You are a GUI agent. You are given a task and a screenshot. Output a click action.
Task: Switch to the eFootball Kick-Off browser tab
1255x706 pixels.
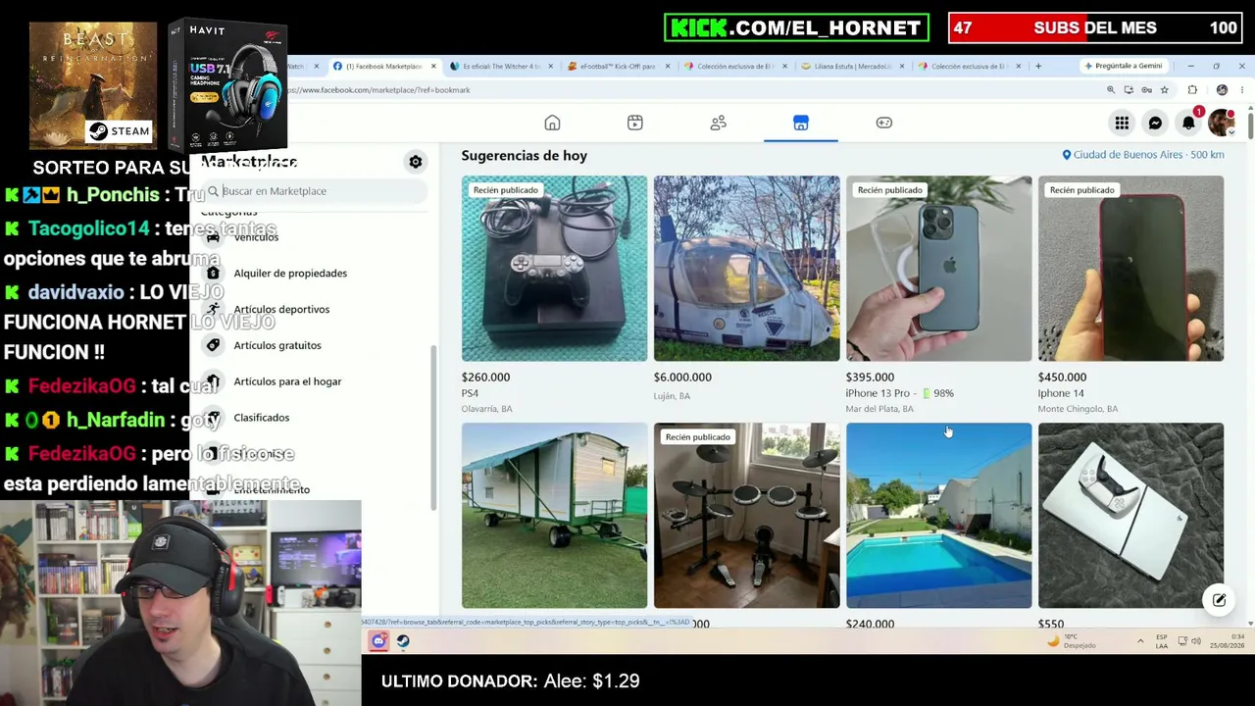click(x=618, y=67)
